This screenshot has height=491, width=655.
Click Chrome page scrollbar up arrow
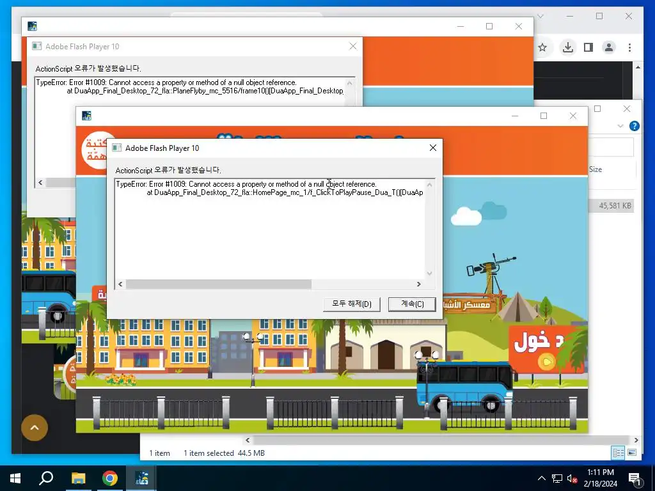pos(638,66)
